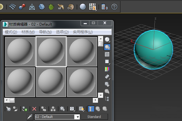Click sample slots vertical scroll down arrow
The height and width of the screenshot is (121, 182).
coord(101,95)
